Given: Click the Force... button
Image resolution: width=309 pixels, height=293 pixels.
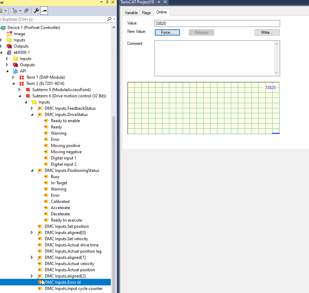Looking at the screenshot, I should 167,32.
